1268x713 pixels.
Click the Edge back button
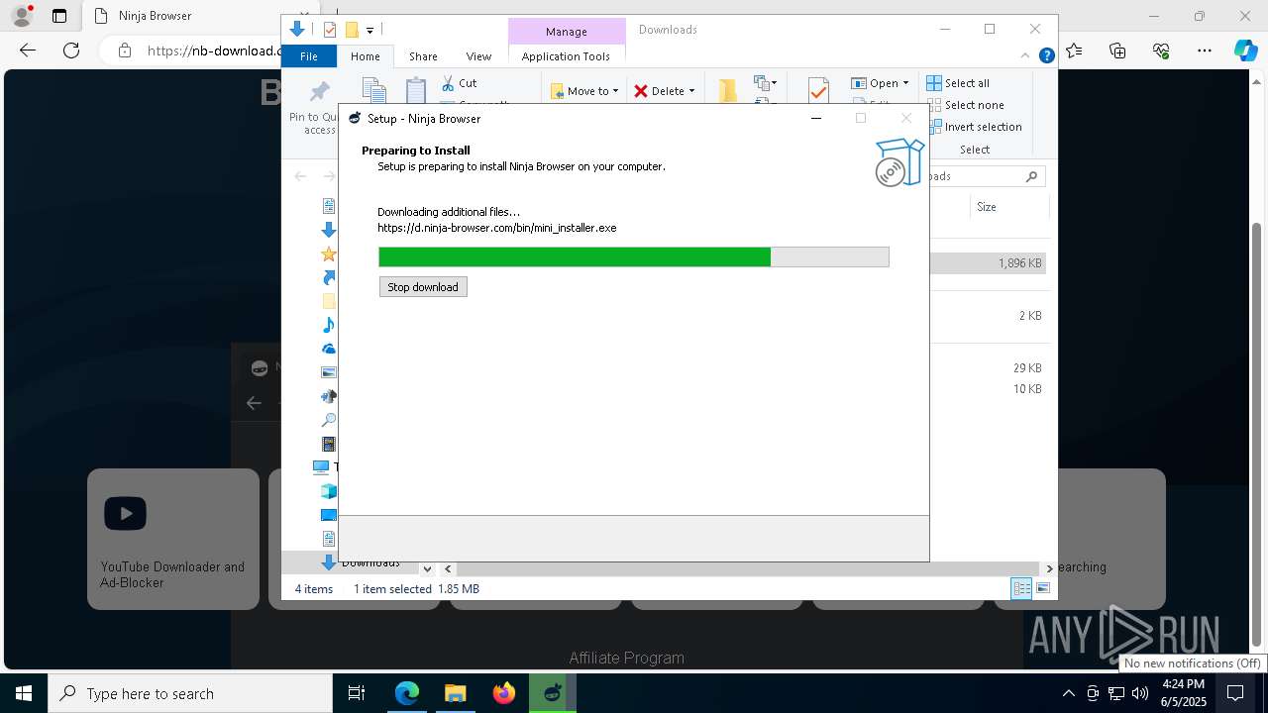[28, 50]
